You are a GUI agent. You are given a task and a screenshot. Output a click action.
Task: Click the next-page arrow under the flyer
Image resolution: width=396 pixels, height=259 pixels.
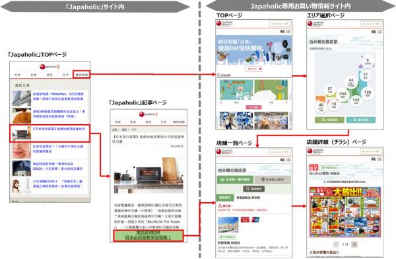tap(354, 244)
